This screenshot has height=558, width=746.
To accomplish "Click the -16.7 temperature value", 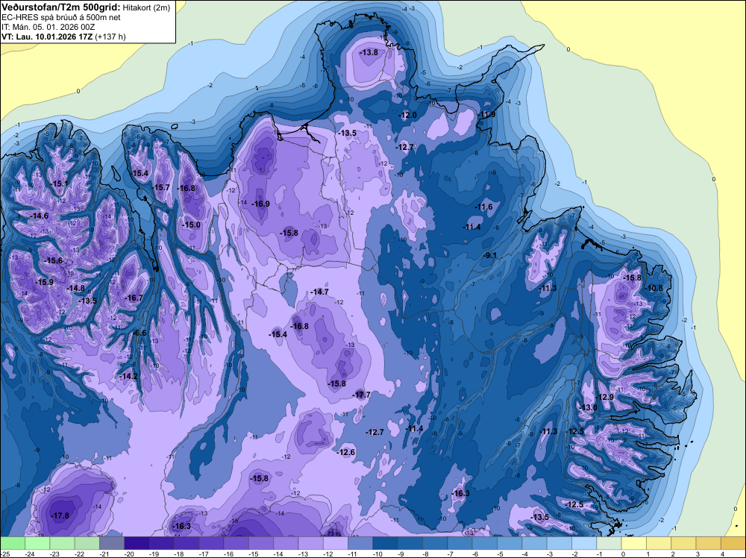I will click(134, 298).
